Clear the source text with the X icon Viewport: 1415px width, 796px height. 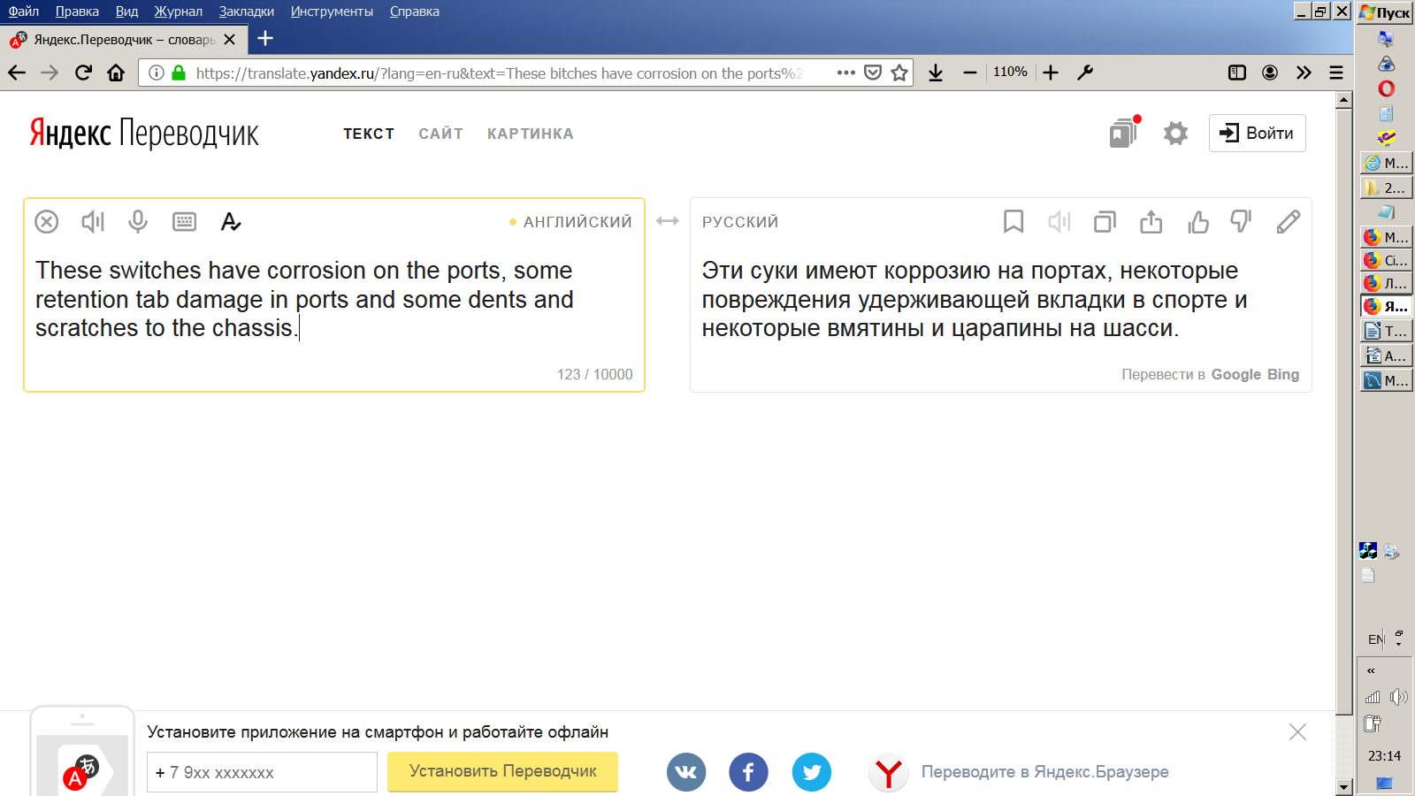(x=47, y=221)
